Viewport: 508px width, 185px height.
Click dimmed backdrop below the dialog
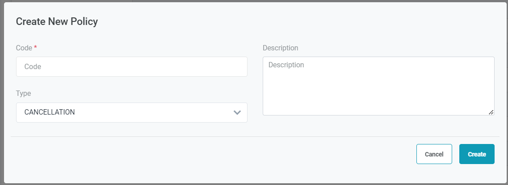tap(254, 184)
